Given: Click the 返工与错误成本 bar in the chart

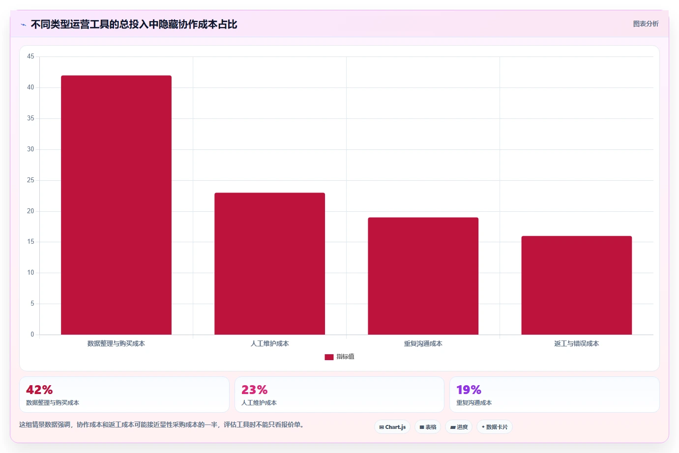Looking at the screenshot, I should coord(576,285).
